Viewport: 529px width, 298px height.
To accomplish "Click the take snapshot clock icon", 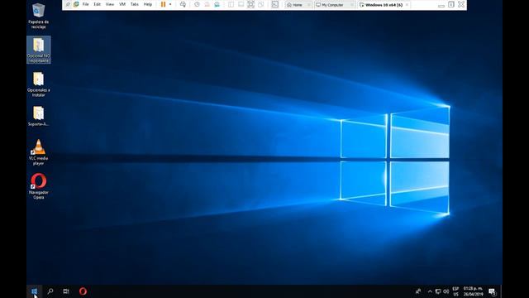I will (197, 4).
